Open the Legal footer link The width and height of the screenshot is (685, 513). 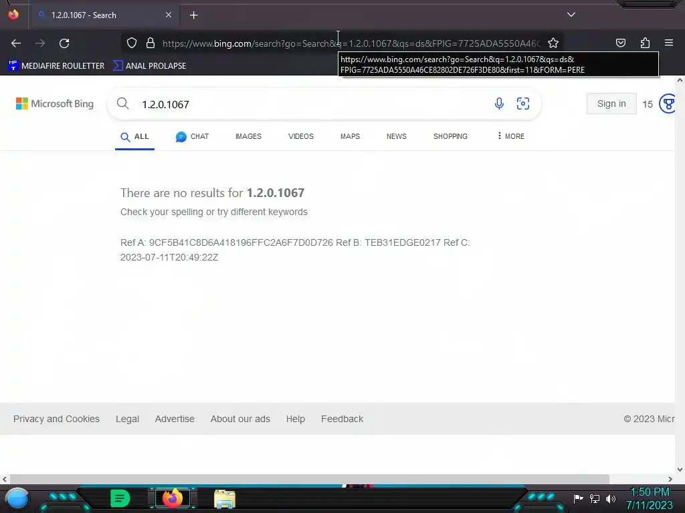[x=127, y=419]
